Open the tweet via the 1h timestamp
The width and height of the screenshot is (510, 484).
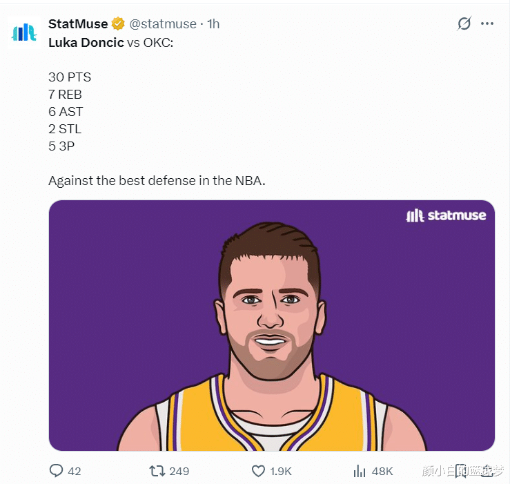(x=213, y=24)
